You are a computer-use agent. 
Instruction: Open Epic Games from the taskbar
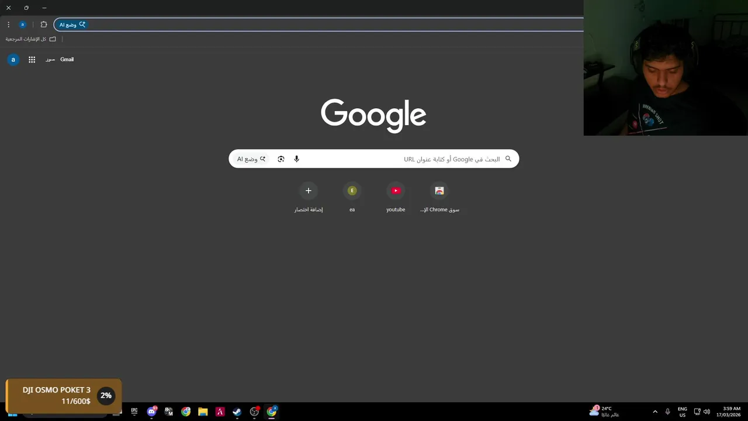[134, 412]
